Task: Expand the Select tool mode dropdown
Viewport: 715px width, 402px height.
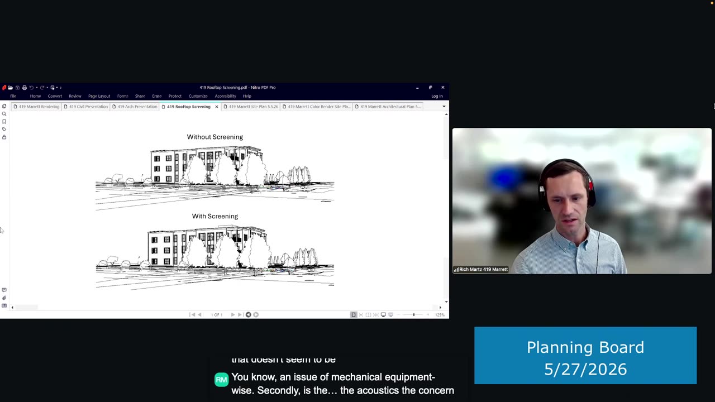Action: point(57,88)
